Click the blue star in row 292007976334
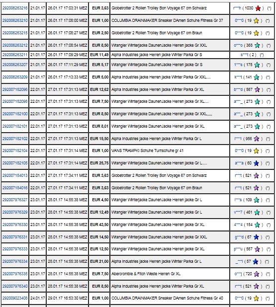 256,261
